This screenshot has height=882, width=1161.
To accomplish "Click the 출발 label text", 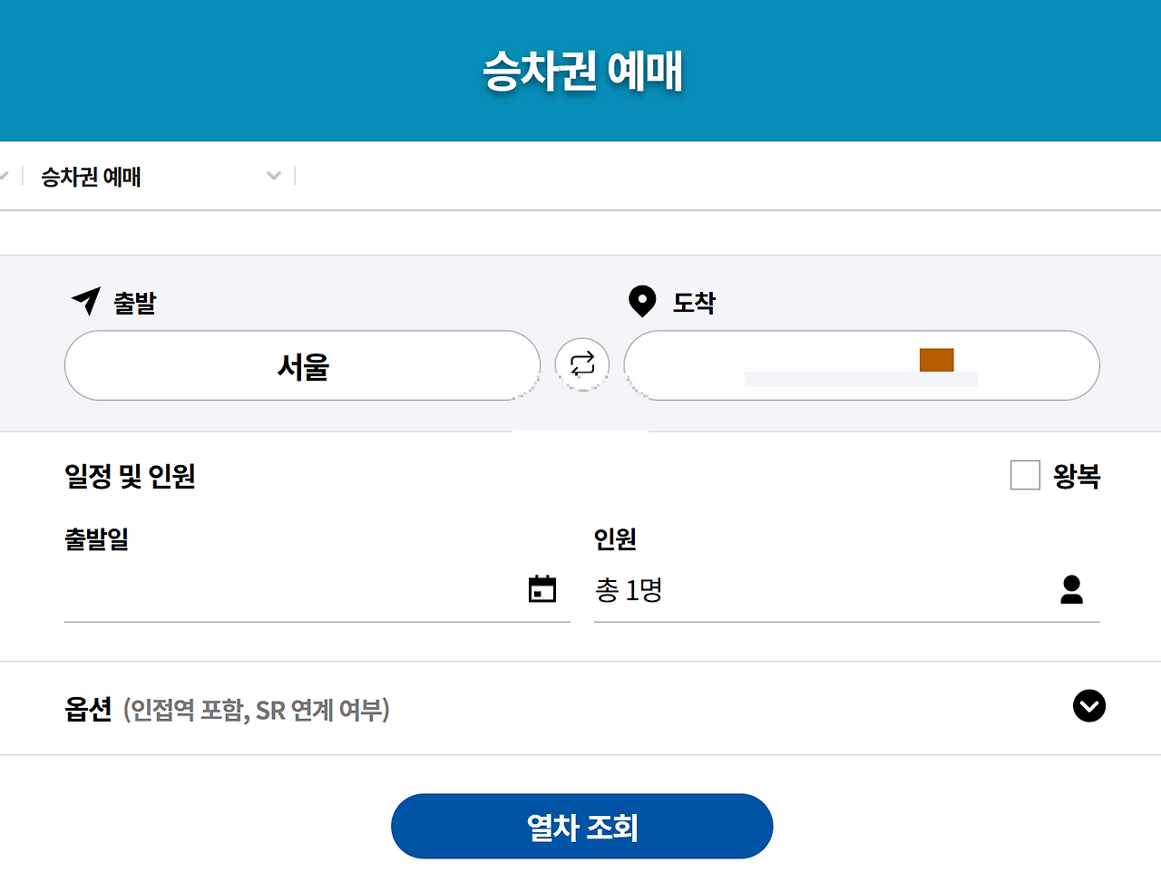I will coord(134,303).
